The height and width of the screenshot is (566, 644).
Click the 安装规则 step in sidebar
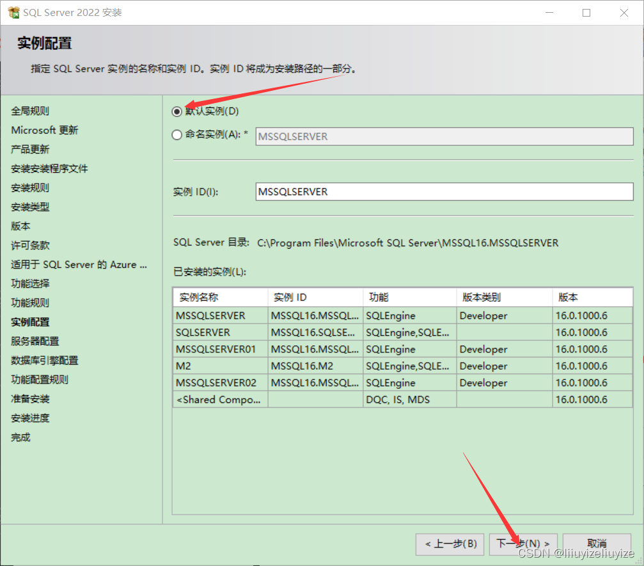point(30,188)
